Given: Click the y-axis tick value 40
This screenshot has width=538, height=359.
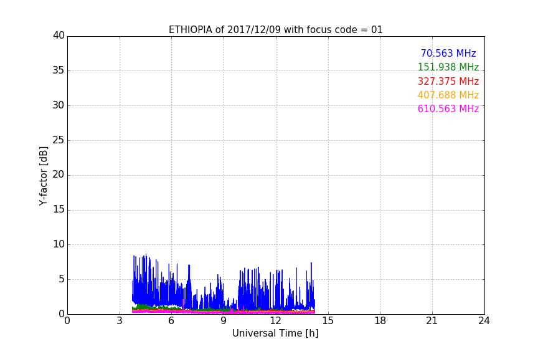Looking at the screenshot, I should (59, 36).
